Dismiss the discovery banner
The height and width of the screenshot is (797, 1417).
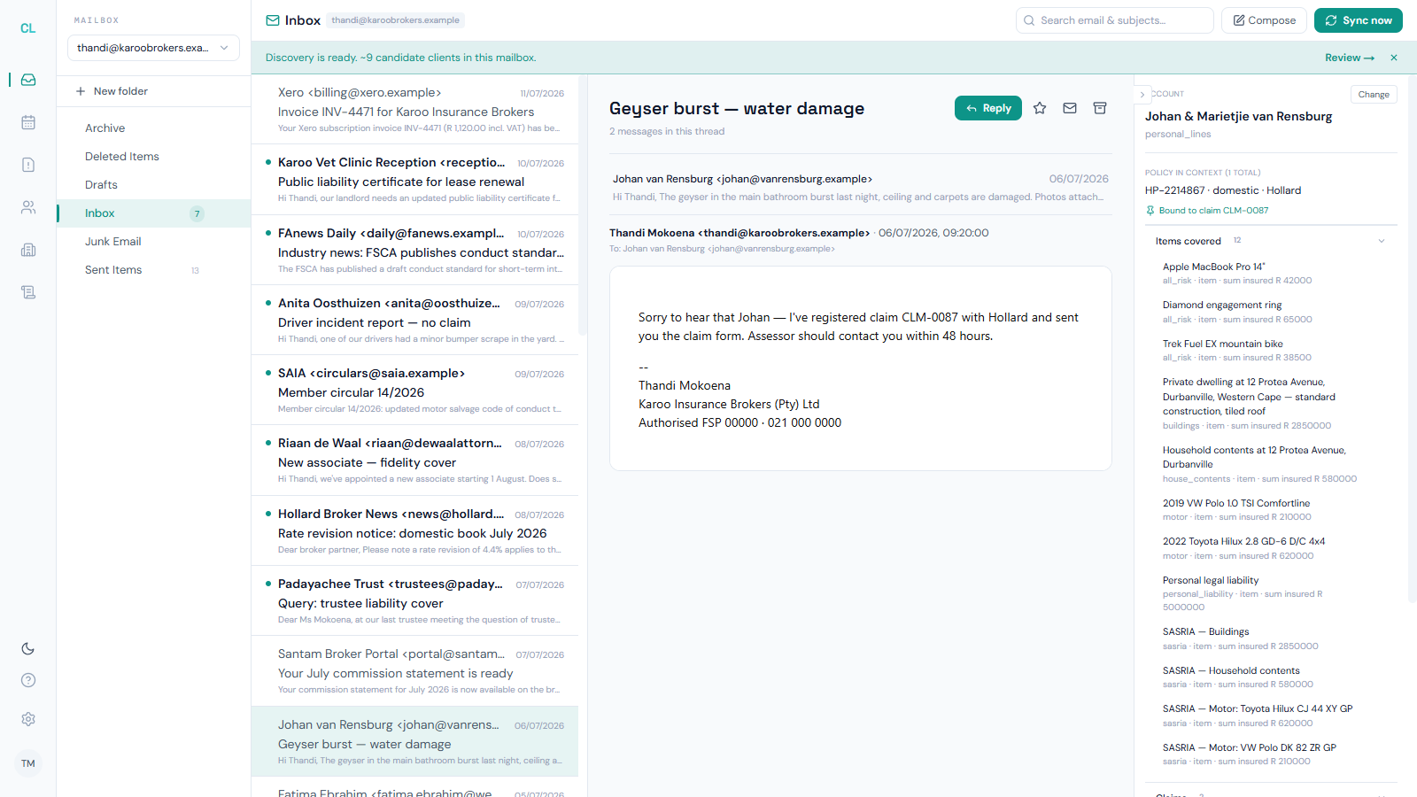tap(1394, 58)
